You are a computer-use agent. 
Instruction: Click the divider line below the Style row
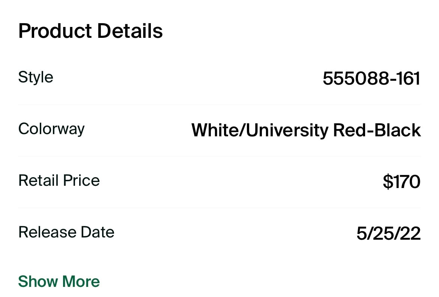coord(219,105)
